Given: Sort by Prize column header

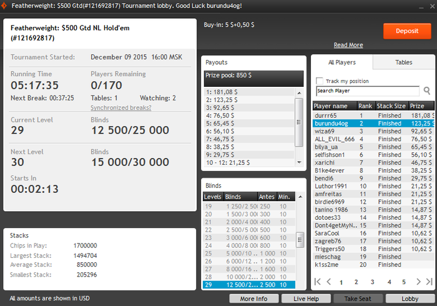Looking at the screenshot, I should [x=421, y=106].
